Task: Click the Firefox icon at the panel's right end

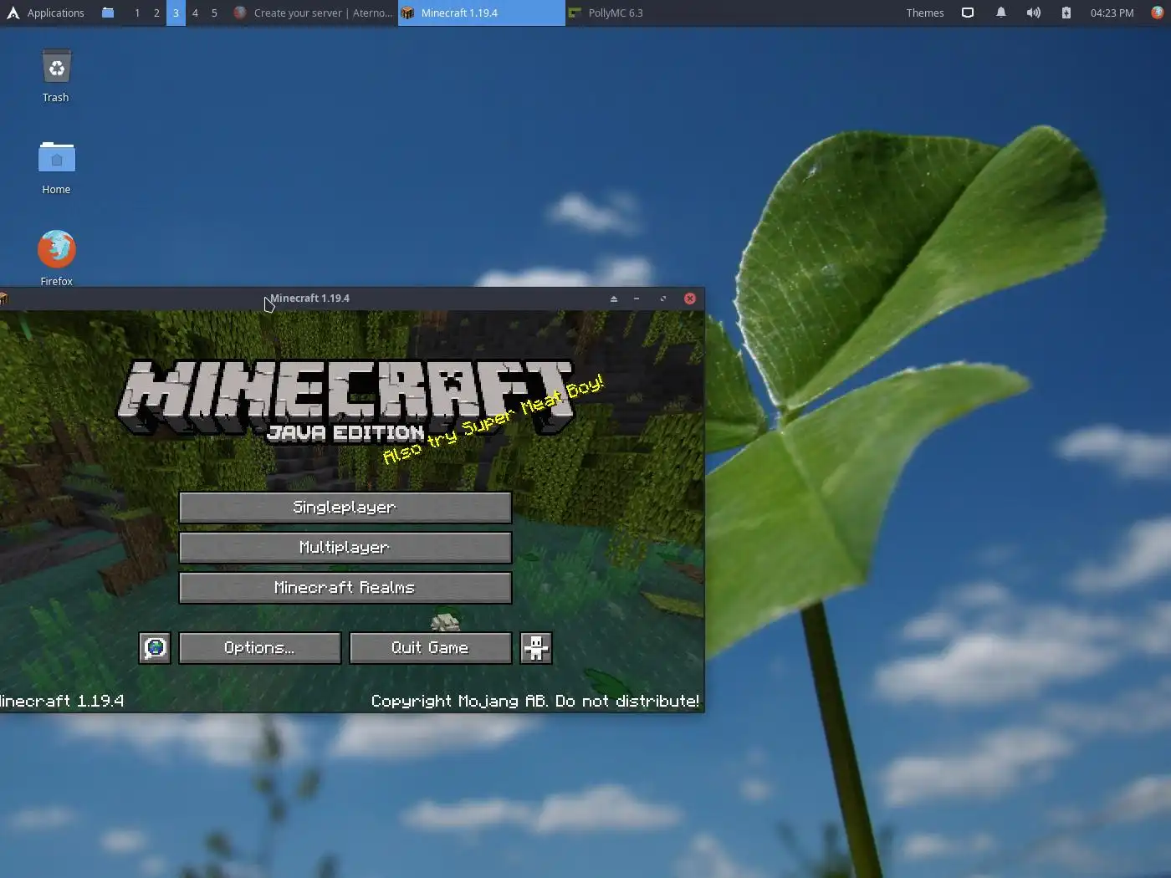Action: coord(1158,13)
